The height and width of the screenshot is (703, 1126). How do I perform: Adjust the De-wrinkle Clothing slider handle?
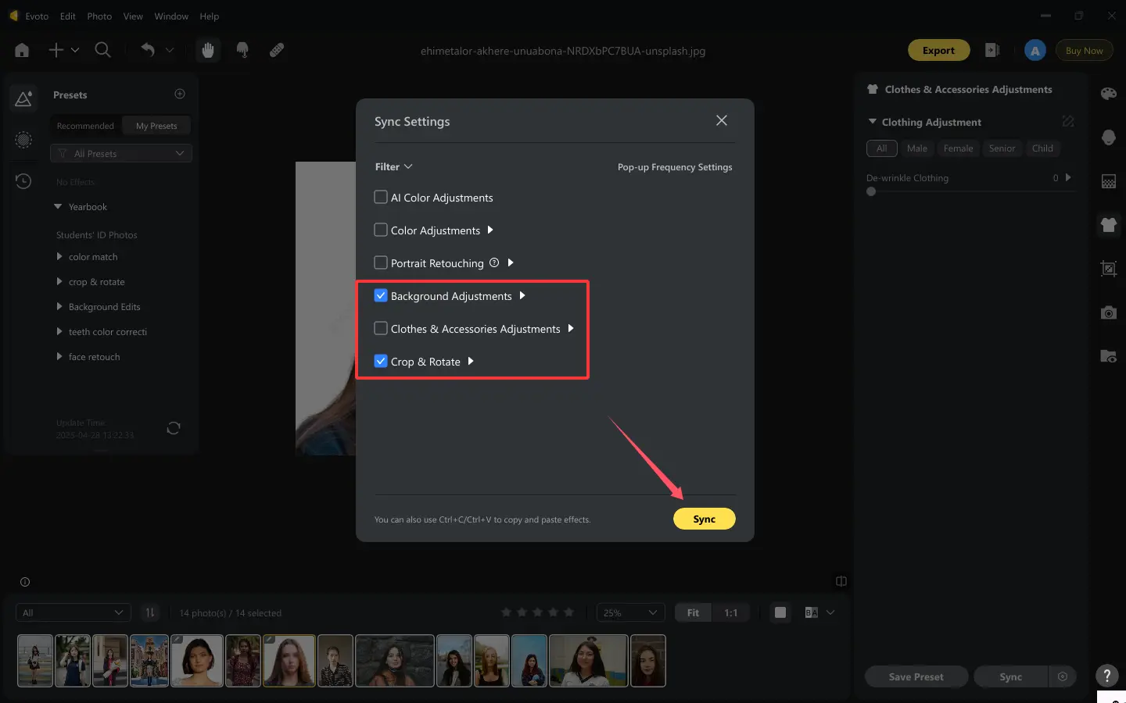[871, 191]
